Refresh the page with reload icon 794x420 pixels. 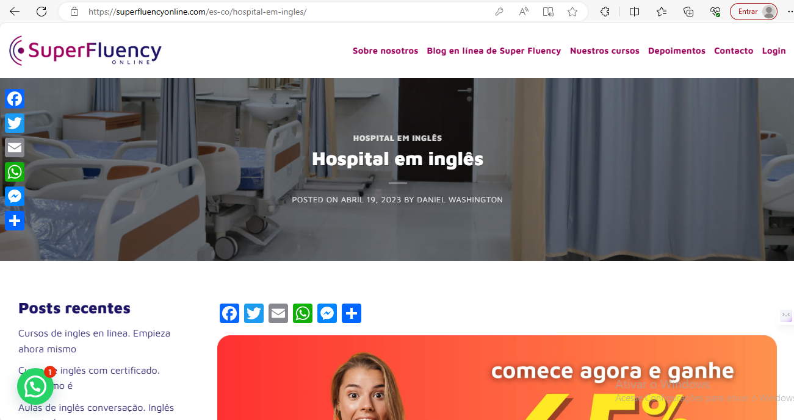42,12
